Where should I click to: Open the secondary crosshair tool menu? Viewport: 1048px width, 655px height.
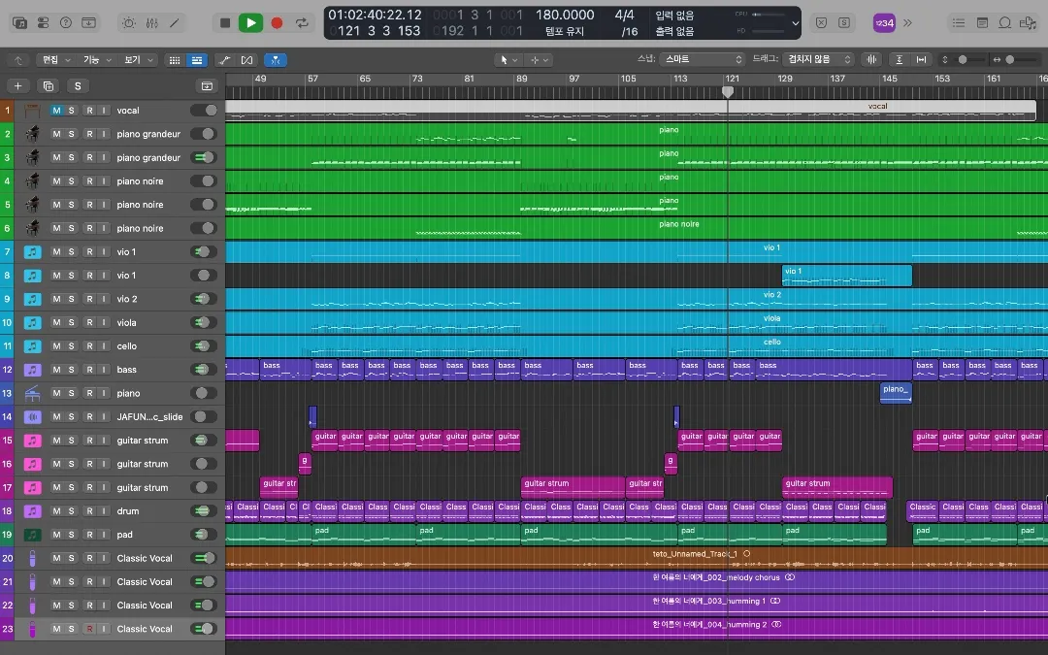click(x=540, y=60)
